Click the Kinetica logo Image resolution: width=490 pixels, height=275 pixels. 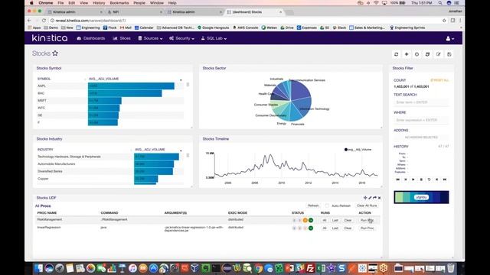pos(49,38)
